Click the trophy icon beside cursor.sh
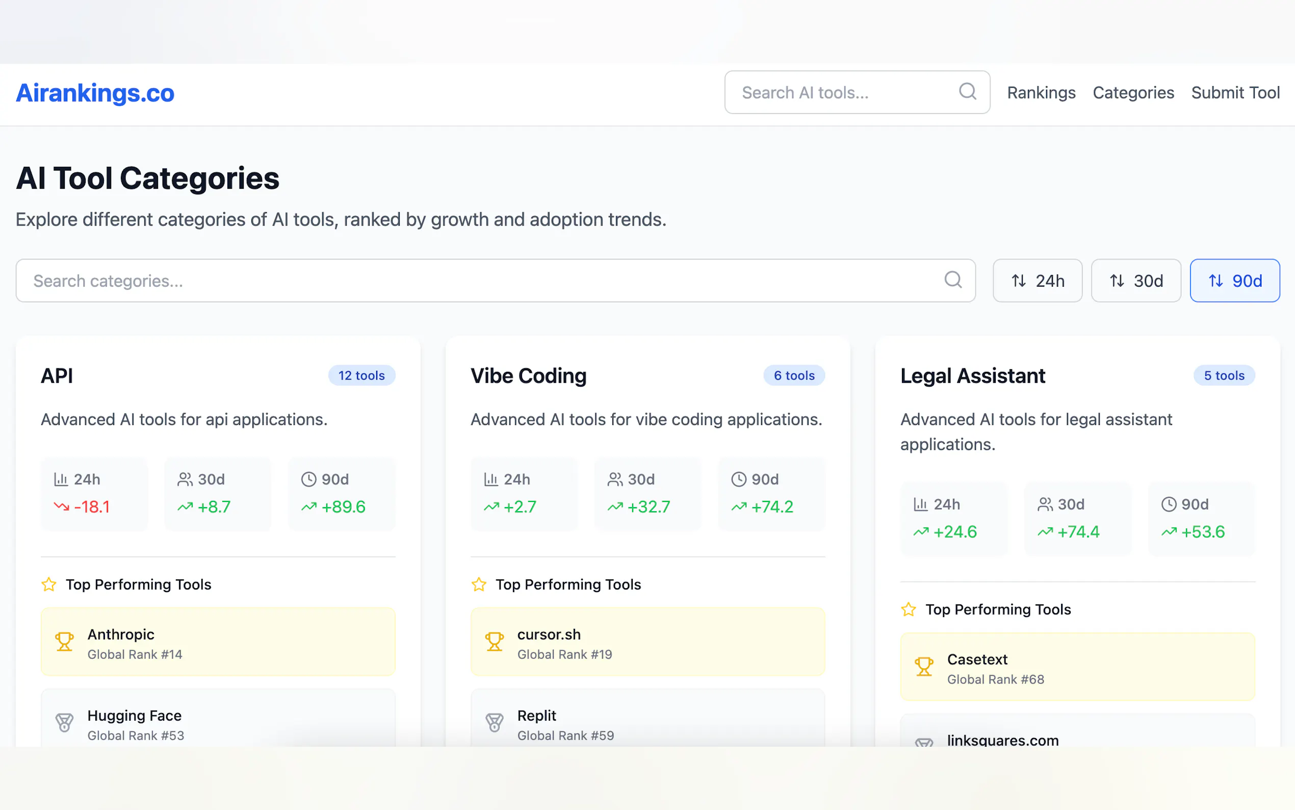The height and width of the screenshot is (810, 1295). 494,641
